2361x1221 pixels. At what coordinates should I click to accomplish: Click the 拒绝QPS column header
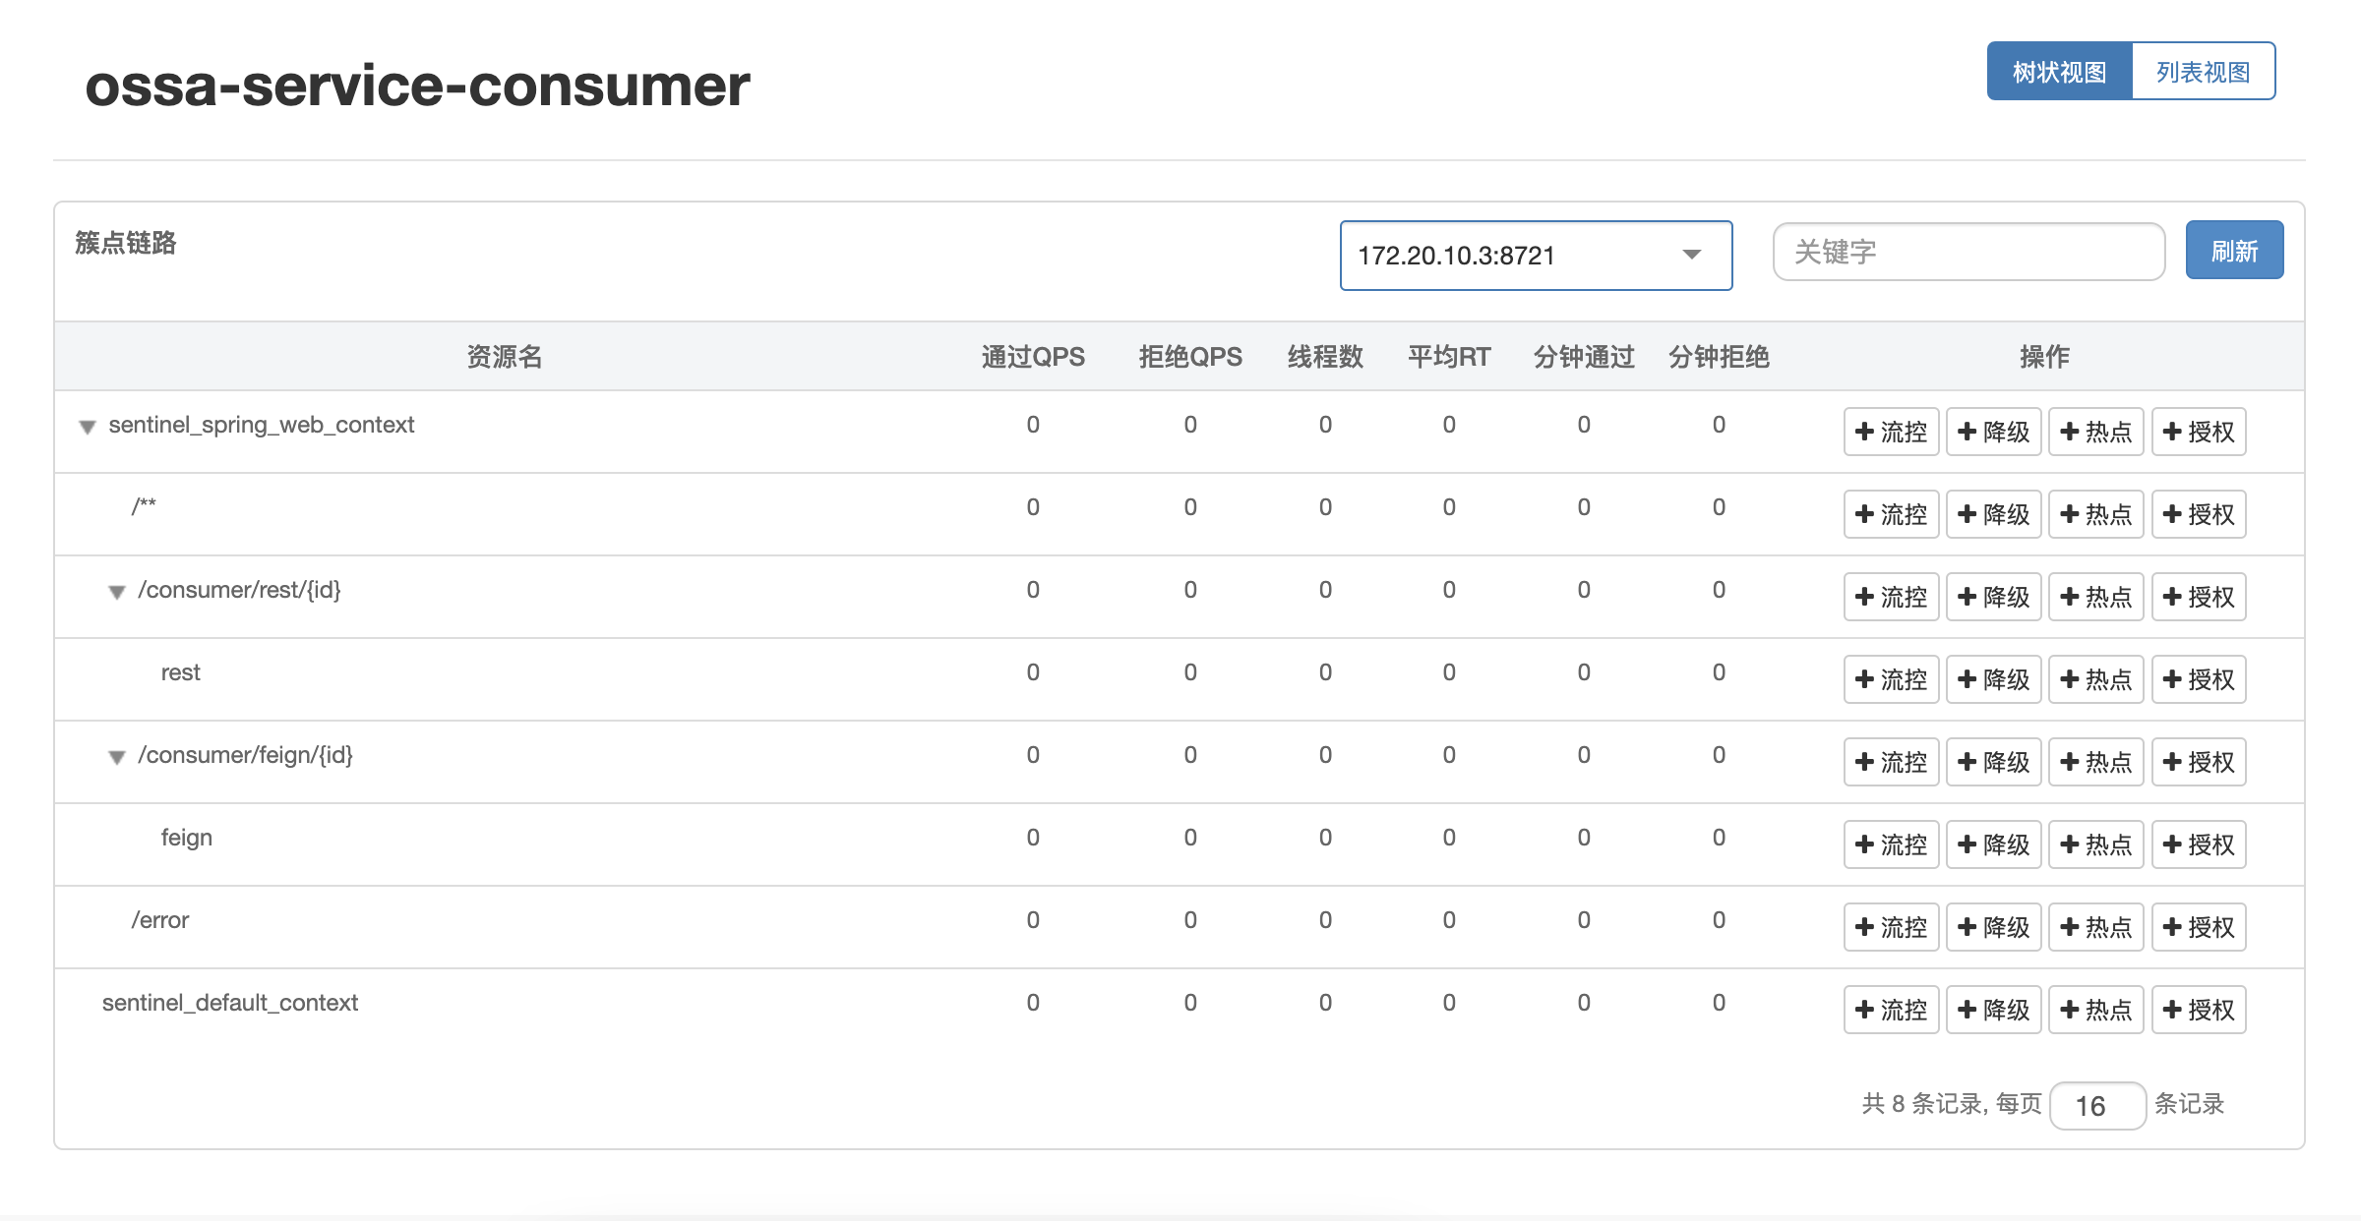tap(1190, 357)
